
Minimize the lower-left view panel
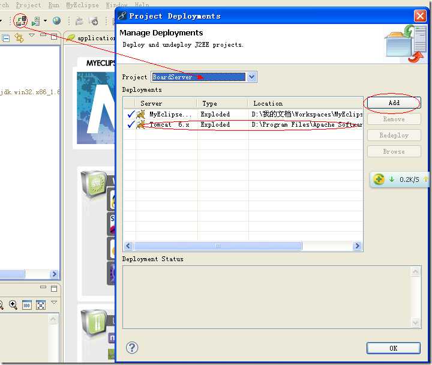coord(43,287)
